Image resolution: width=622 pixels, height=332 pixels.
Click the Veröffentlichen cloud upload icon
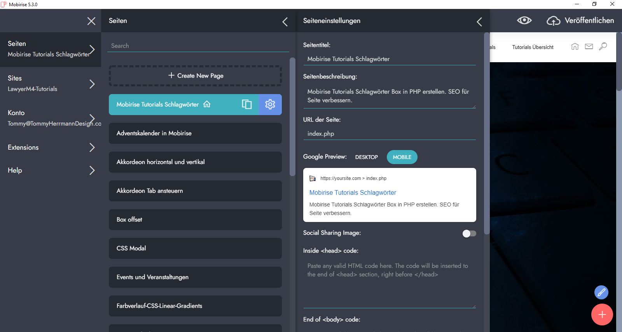pyautogui.click(x=553, y=21)
